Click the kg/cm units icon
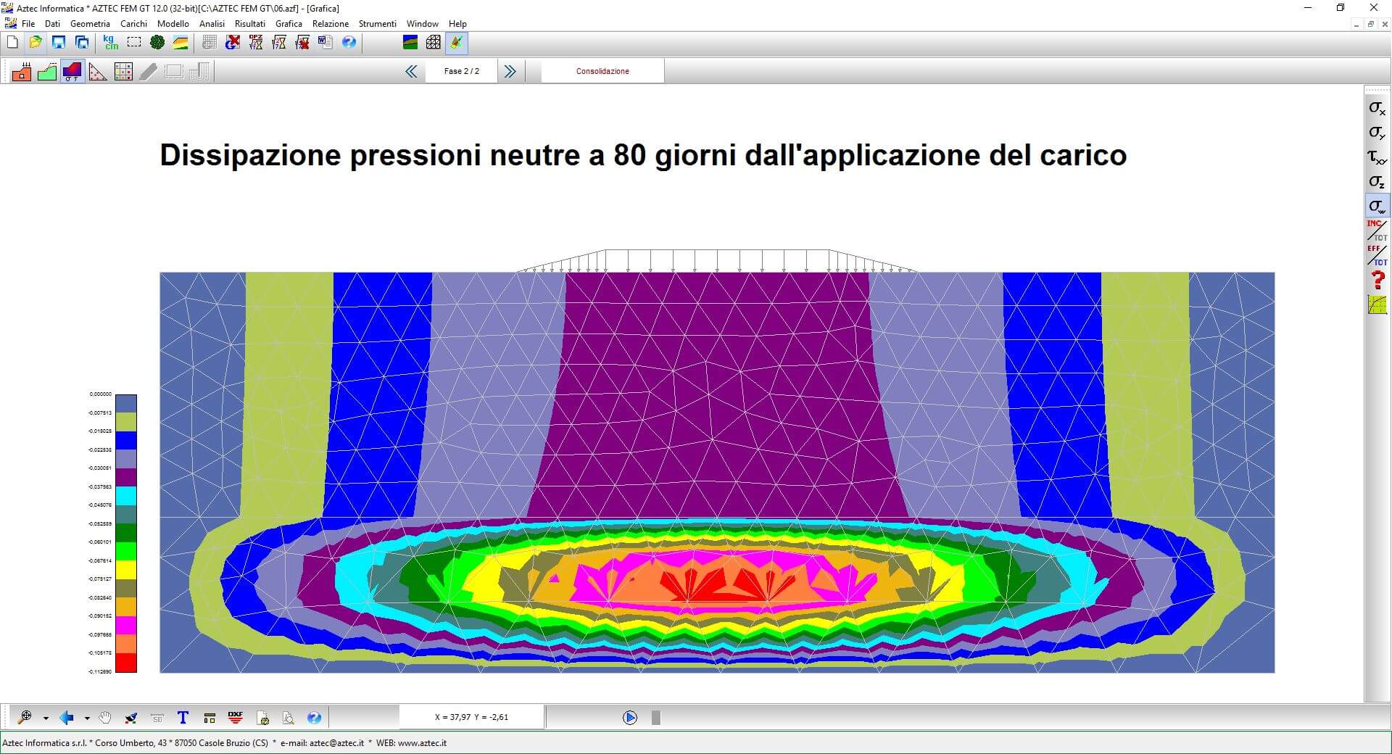1392x754 pixels. 110,43
